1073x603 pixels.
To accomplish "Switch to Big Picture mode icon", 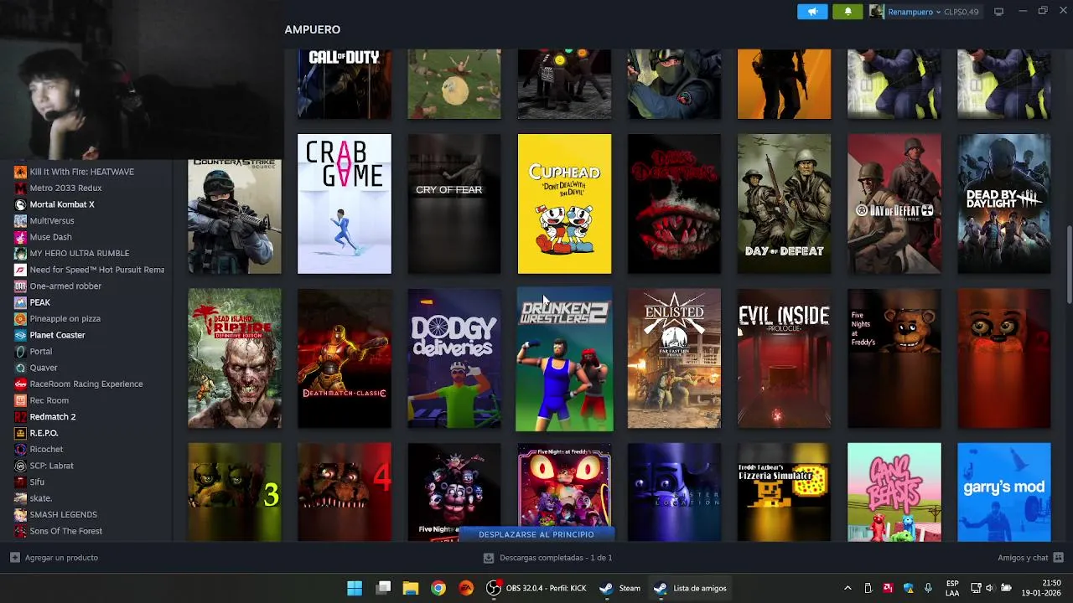I will coord(998,12).
